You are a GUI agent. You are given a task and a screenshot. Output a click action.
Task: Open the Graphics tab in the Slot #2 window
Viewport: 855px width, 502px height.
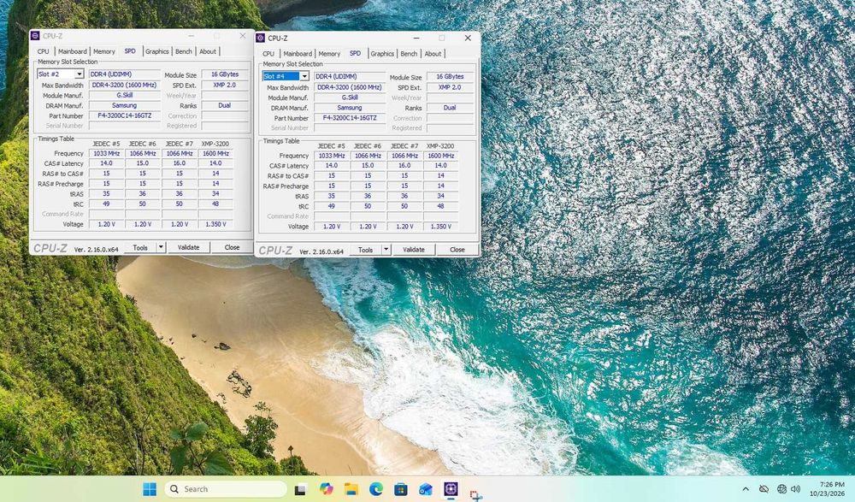point(157,51)
